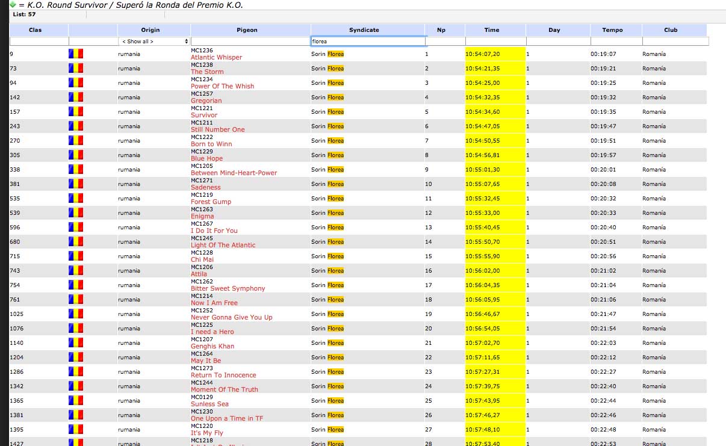Open the Origin "< Show all >" filter dropdown
Image resolution: width=726 pixels, height=446 pixels.
pyautogui.click(x=154, y=42)
